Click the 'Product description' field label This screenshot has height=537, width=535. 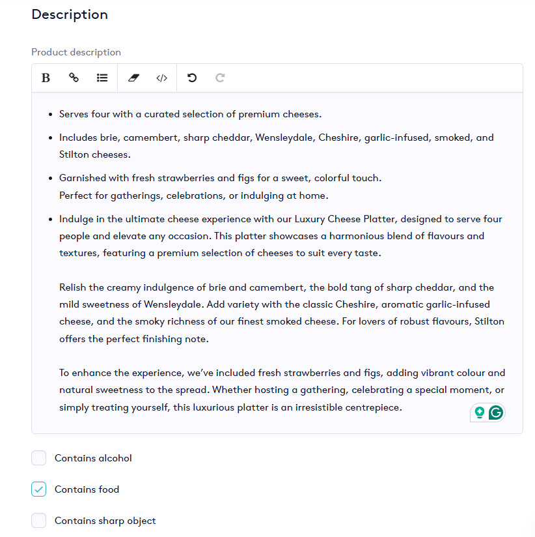click(x=76, y=52)
